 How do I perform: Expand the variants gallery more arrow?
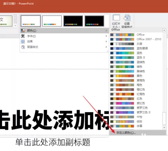15,26
